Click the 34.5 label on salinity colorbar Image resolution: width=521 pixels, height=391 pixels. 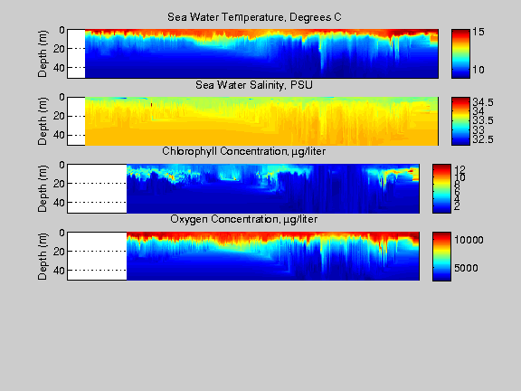pos(483,102)
